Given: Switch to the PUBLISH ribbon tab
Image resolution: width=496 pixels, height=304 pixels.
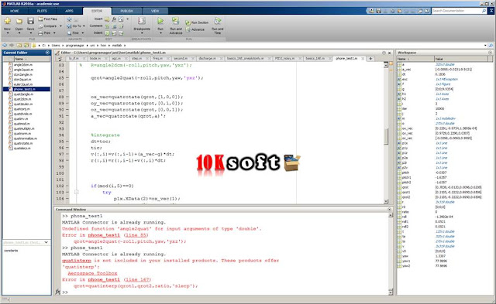Looking at the screenshot, I should click(126, 11).
